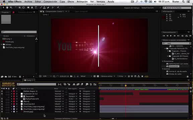Toggle transparency grid in composition viewer
Image resolution: width=193 pixels, height=120 pixels.
coord(98,76)
